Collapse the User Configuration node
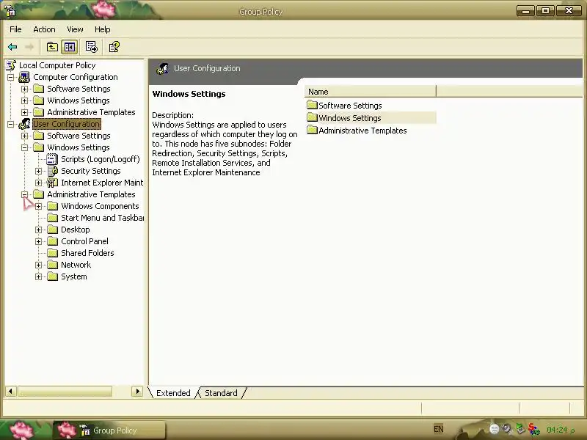The height and width of the screenshot is (440, 587). click(x=10, y=124)
